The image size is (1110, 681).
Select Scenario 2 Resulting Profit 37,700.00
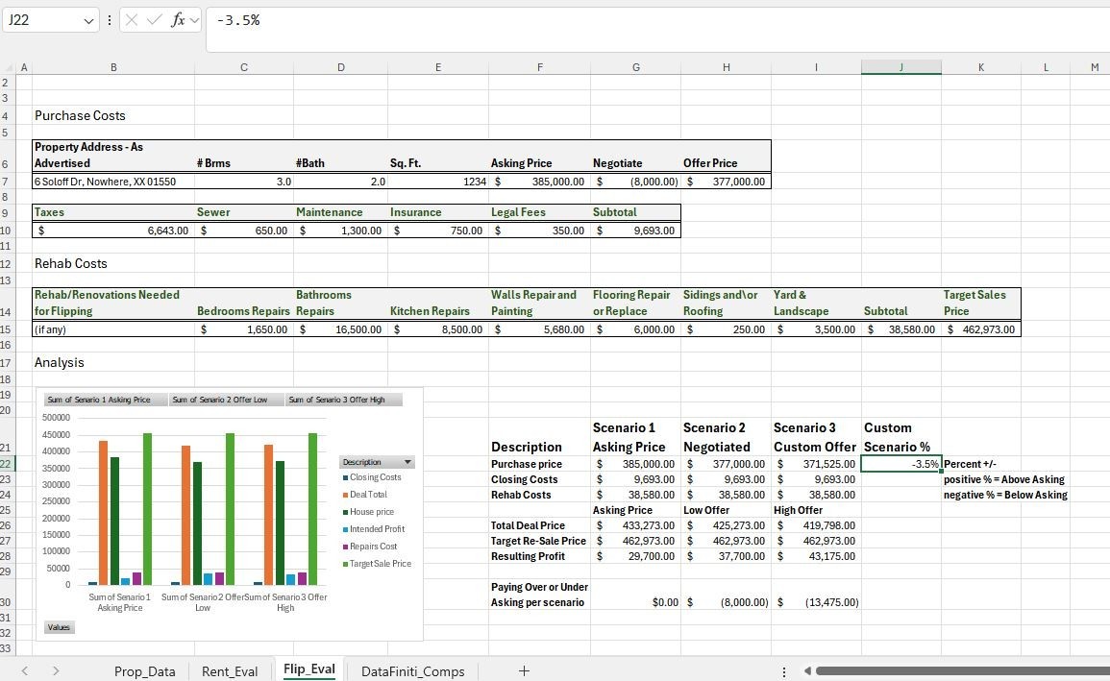726,556
